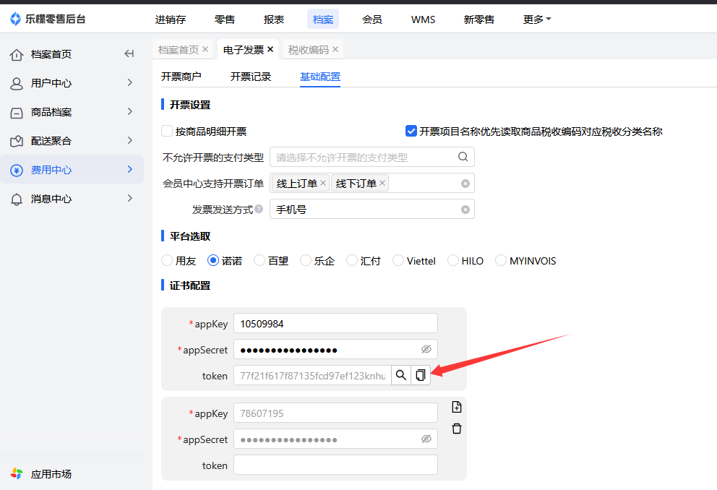Click the first appSecret password field
717x490 pixels.
(x=335, y=350)
